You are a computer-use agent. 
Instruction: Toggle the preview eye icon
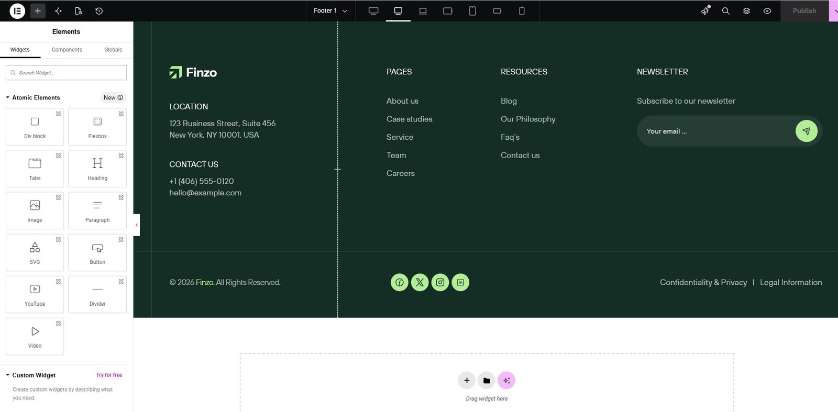tap(767, 10)
